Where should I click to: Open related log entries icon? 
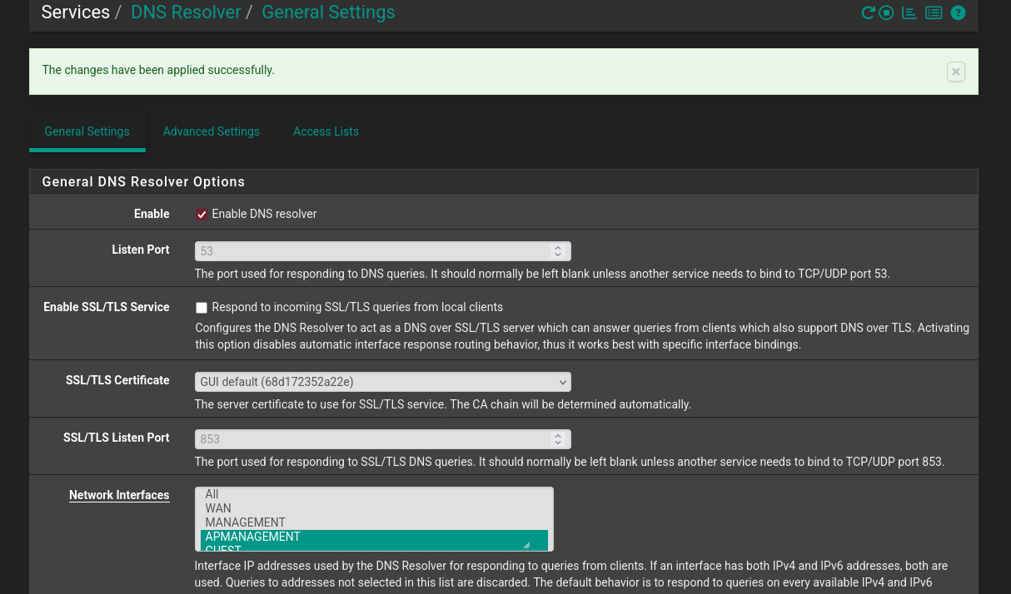(934, 12)
